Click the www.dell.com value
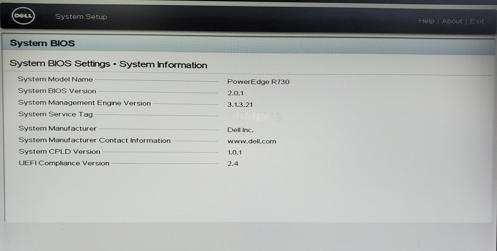The image size is (497, 251). tap(252, 141)
